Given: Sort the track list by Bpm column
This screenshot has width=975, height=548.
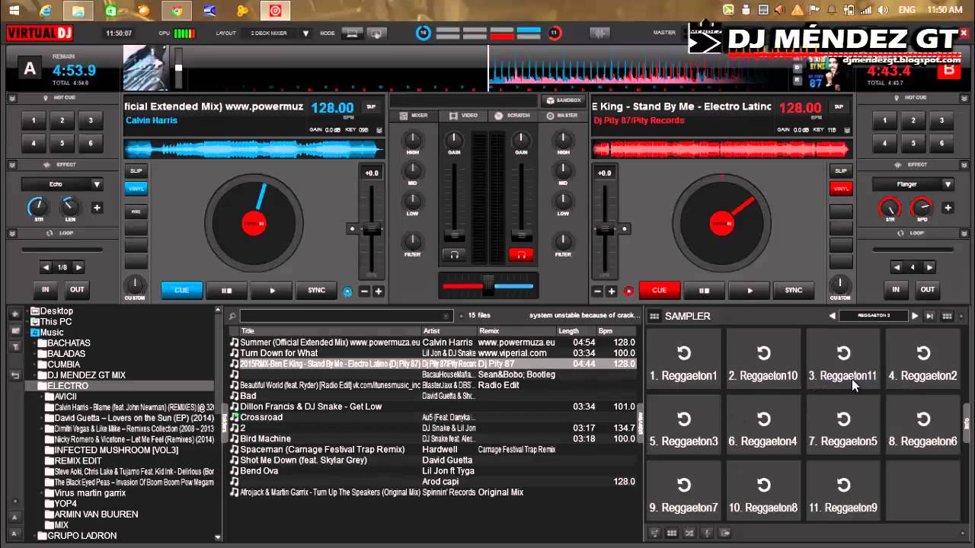Looking at the screenshot, I should click(x=616, y=331).
